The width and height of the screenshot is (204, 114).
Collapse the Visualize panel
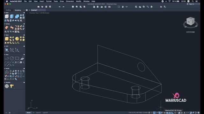pyautogui.click(x=5, y=82)
